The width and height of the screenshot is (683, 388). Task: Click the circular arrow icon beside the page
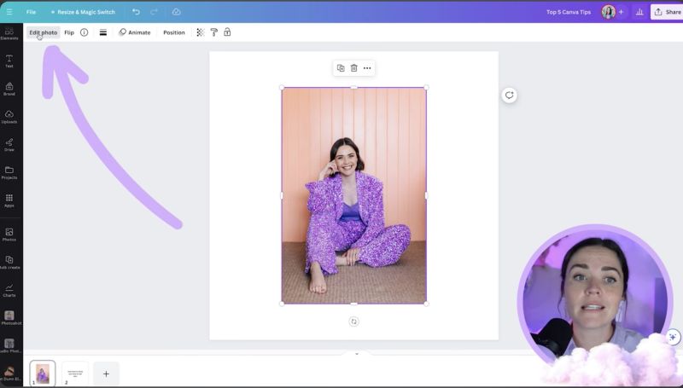pos(509,95)
